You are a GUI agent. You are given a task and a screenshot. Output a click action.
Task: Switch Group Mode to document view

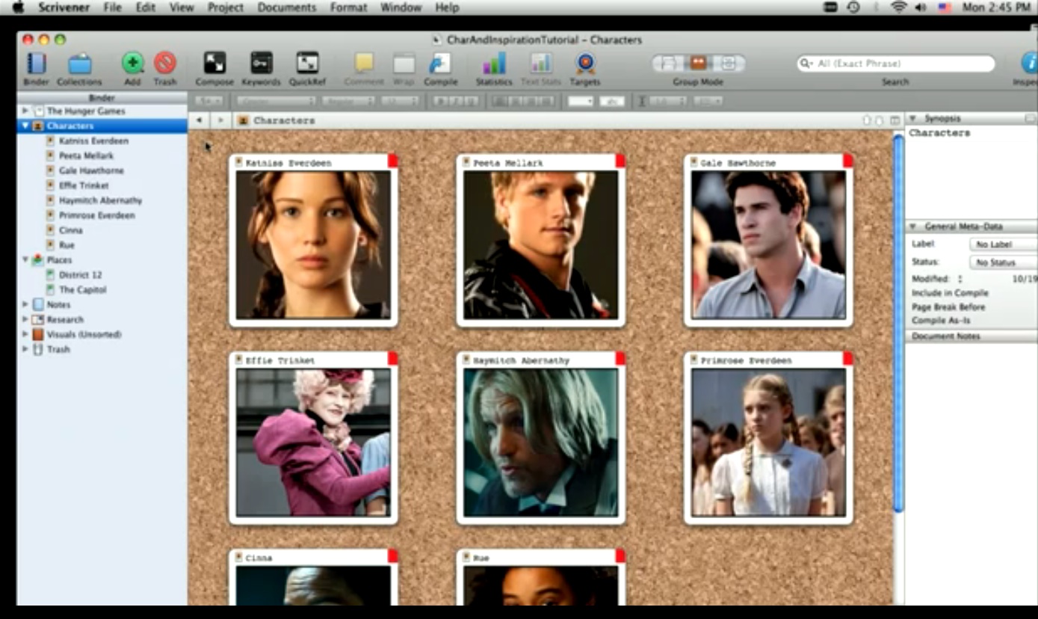[669, 63]
